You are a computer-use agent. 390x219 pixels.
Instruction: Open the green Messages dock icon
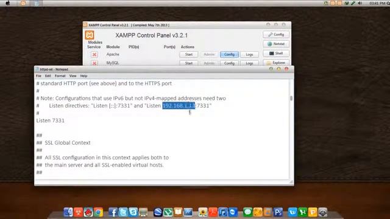click(x=247, y=212)
